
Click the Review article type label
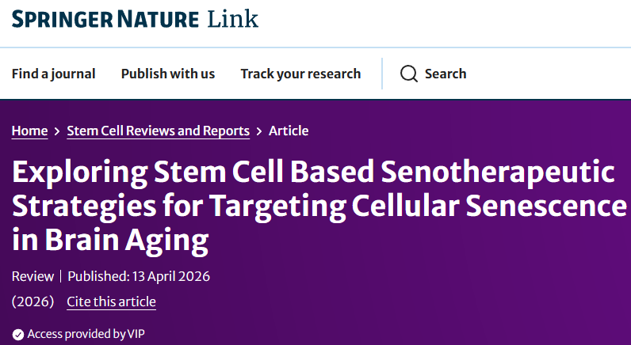pos(33,276)
